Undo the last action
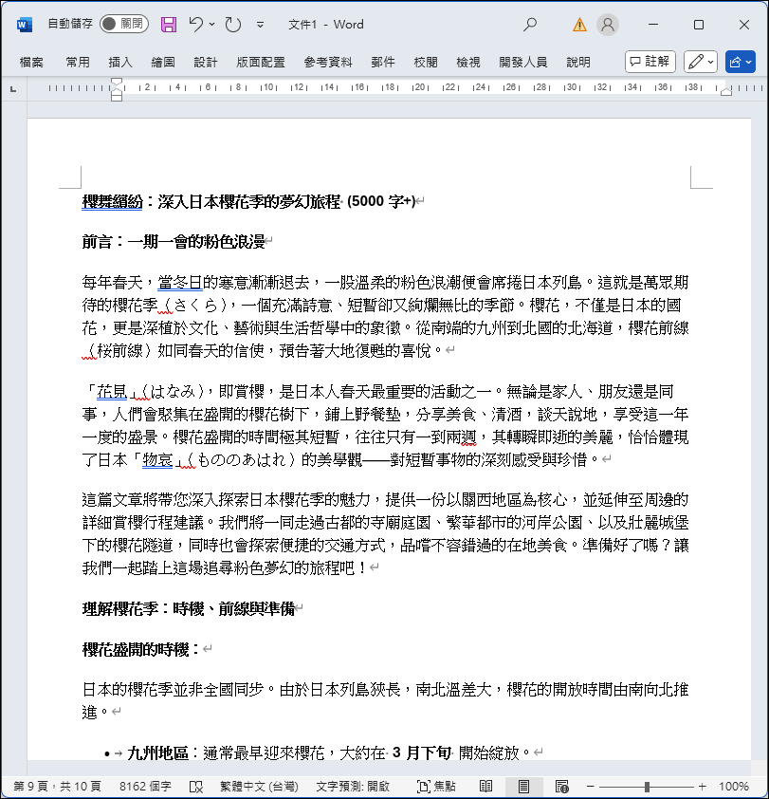769x799 pixels. [195, 25]
